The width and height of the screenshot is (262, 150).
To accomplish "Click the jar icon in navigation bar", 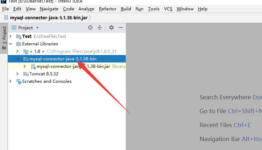I will coord(6,17).
